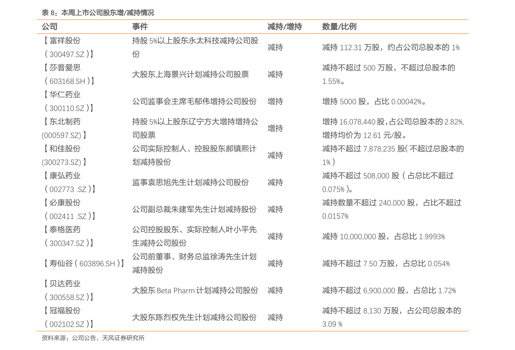Click the 贝达药业 company cell
The height and width of the screenshot is (350, 515).
pos(68,290)
